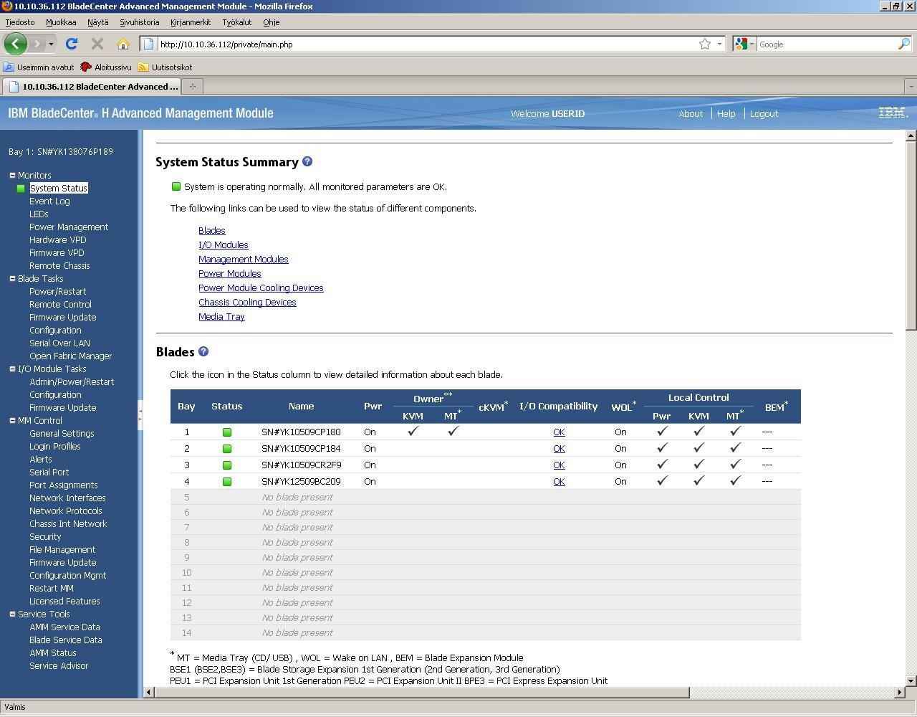Follow the I/O Modules link
The height and width of the screenshot is (717, 917).
coord(224,244)
